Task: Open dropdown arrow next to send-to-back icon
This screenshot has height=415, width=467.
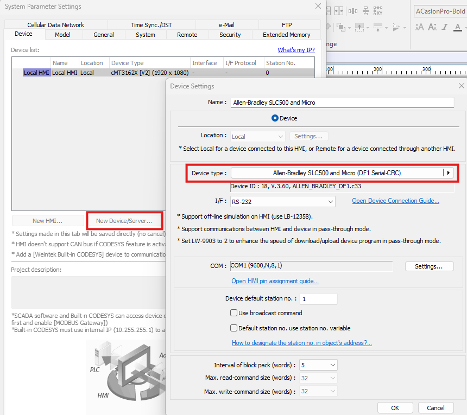Action: tap(386, 28)
